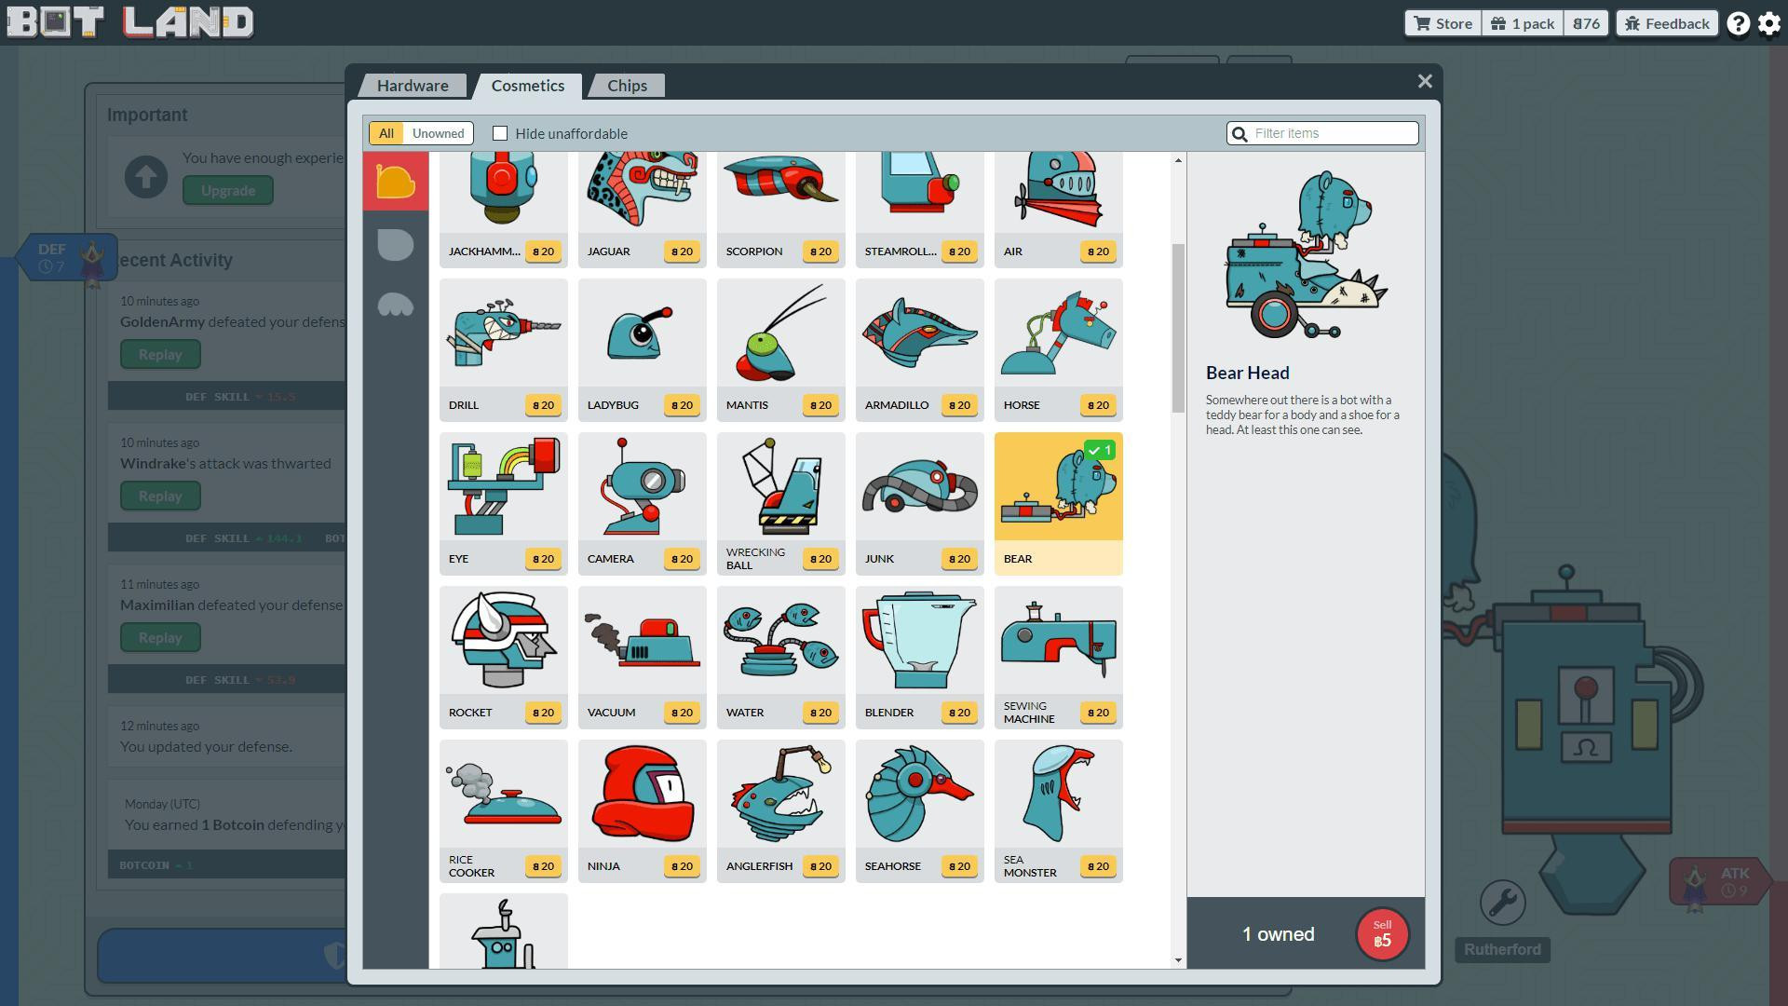Select the Sea Monster head

click(x=1058, y=811)
